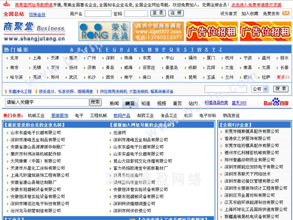Select the 站内 search tab
Image resolution: width=293 pixels, height=220 pixels.
tap(193, 103)
